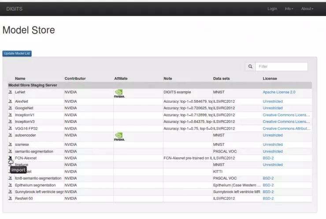The height and width of the screenshot is (219, 326).
Task: Import the LeNet model
Action: 10,92
